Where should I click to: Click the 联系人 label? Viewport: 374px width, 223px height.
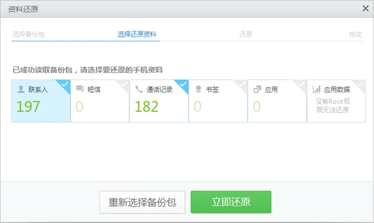point(38,90)
